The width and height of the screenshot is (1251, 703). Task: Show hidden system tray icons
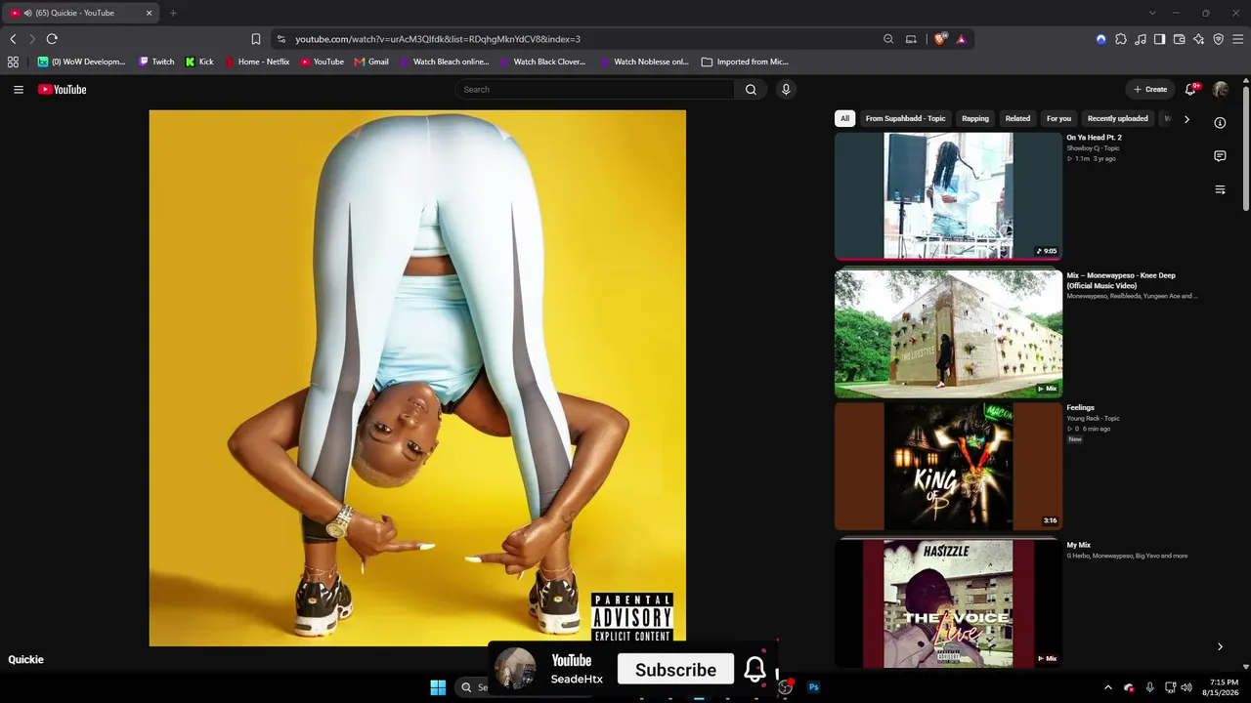coord(1107,687)
